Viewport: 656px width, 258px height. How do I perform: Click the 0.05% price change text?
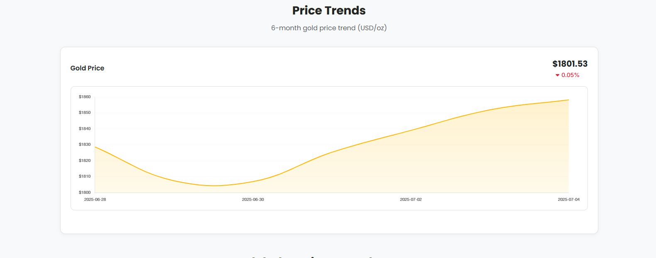(x=570, y=75)
